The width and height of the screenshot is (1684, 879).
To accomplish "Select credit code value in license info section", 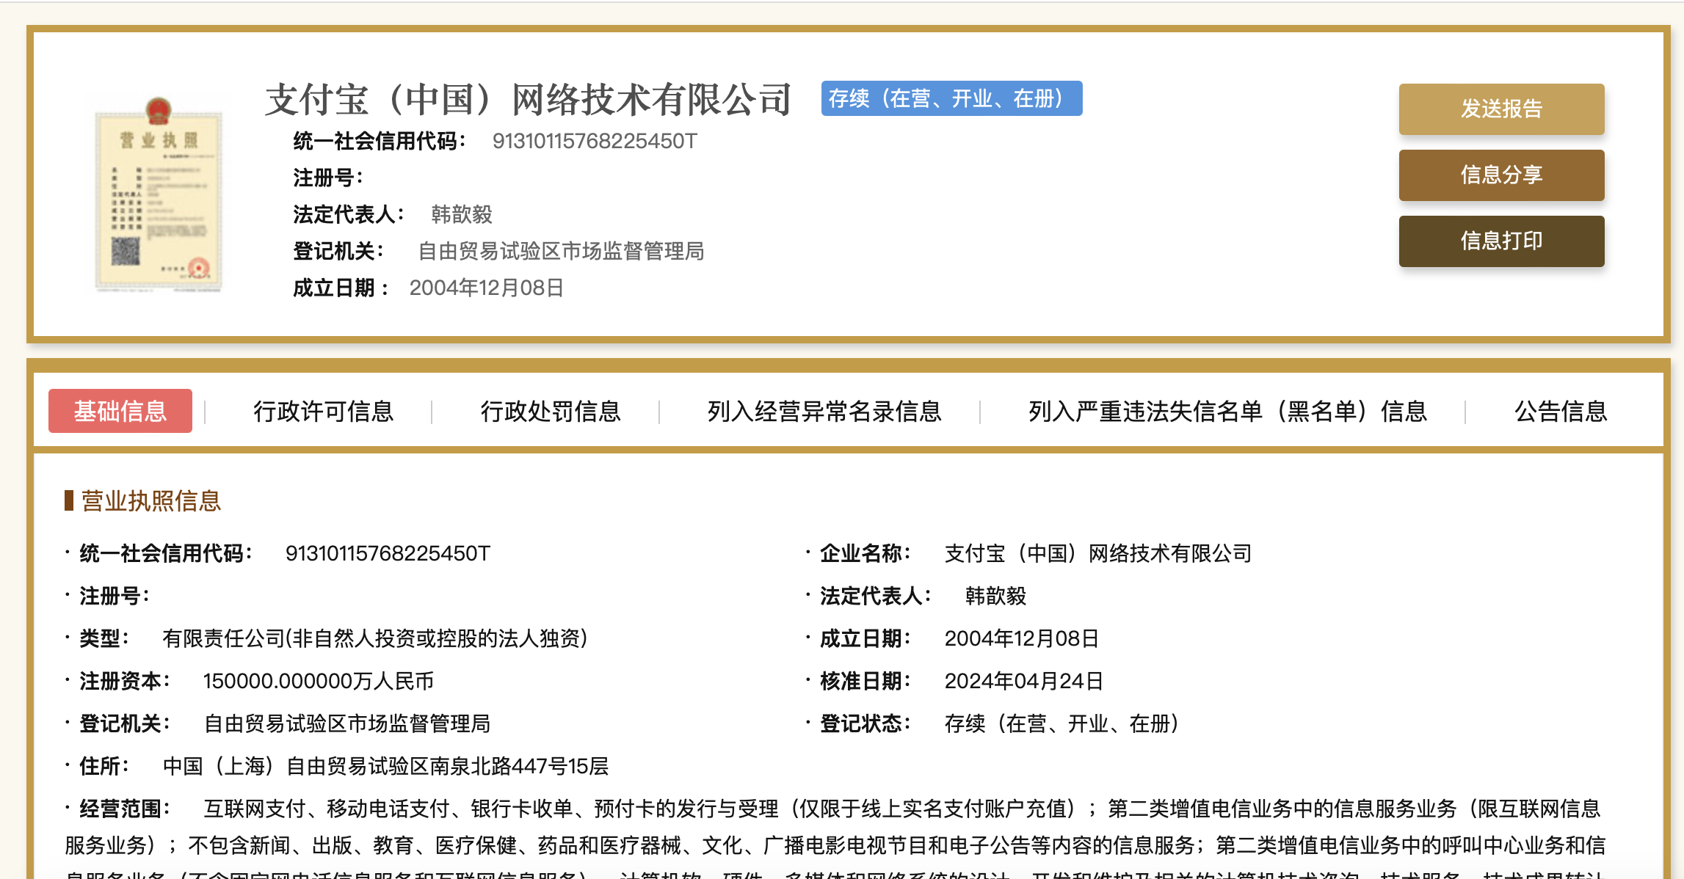I will (388, 553).
